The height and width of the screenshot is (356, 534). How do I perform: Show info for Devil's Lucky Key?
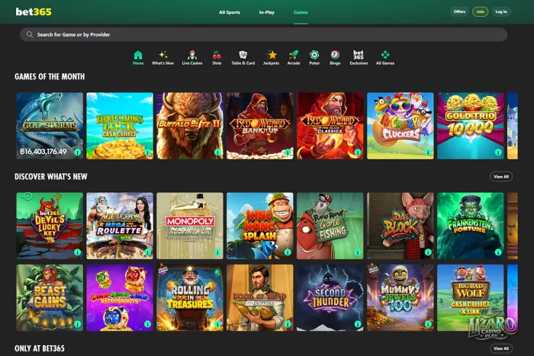[x=78, y=252]
